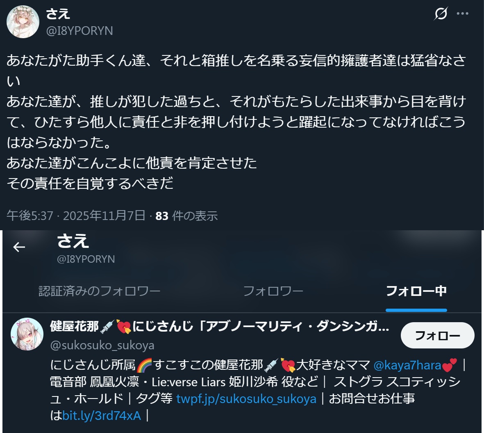The width and height of the screenshot is (484, 433).
Task: Open the three-dot more options menu
Action: coord(462,14)
